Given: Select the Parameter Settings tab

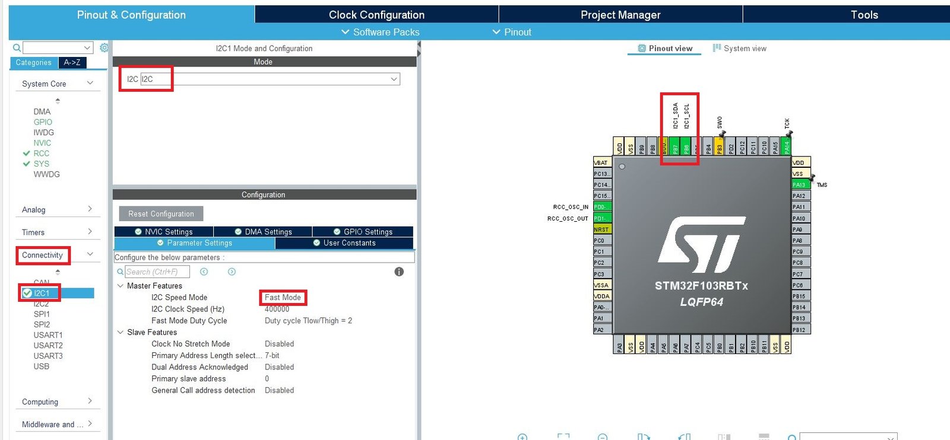Looking at the screenshot, I should tap(195, 243).
